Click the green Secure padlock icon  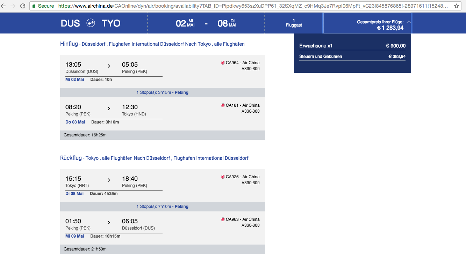click(x=34, y=6)
